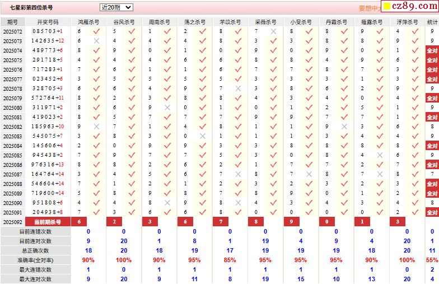Screen dimensions: 439x284
Task: Click the 目前连对次数 row label
Action: (36, 241)
